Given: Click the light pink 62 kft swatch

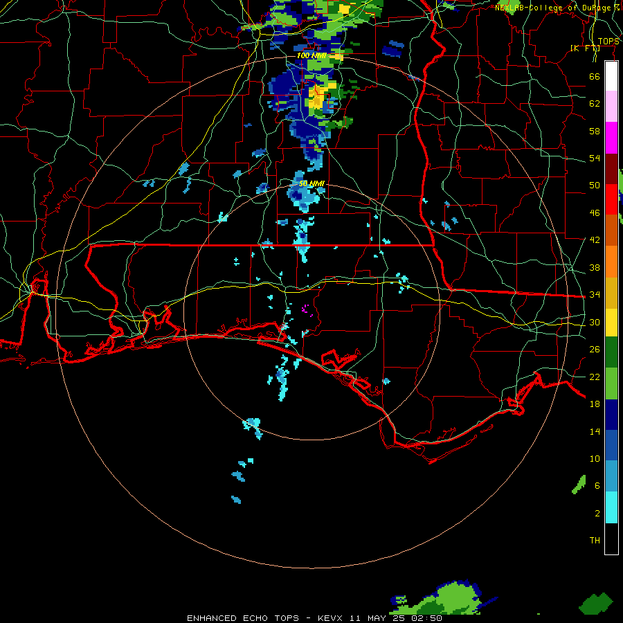Looking at the screenshot, I should (611, 107).
